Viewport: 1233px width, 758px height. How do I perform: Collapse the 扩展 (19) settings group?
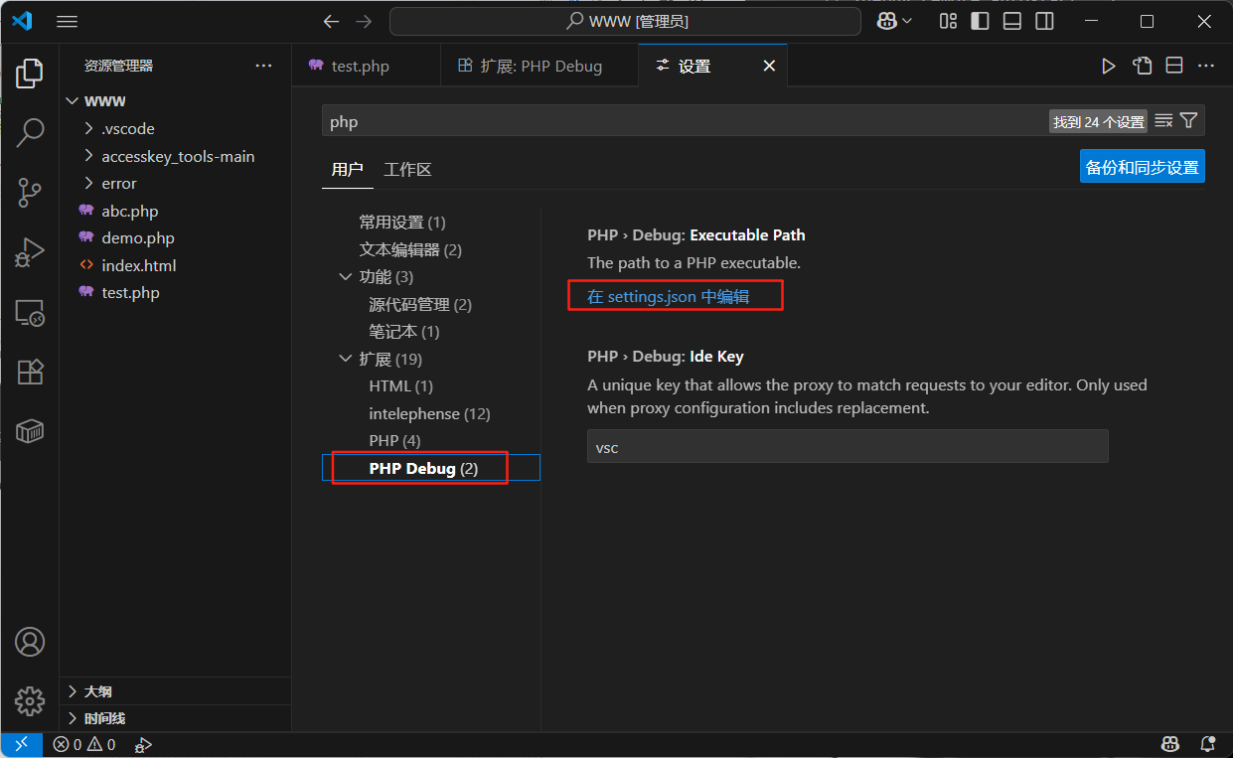pos(346,359)
